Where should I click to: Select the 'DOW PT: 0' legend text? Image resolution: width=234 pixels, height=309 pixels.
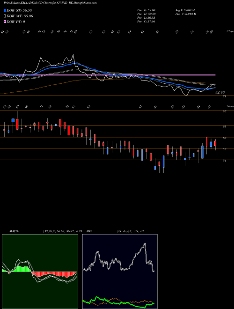(x=16, y=22)
